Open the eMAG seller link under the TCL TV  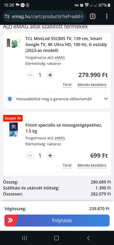coord(60,58)
